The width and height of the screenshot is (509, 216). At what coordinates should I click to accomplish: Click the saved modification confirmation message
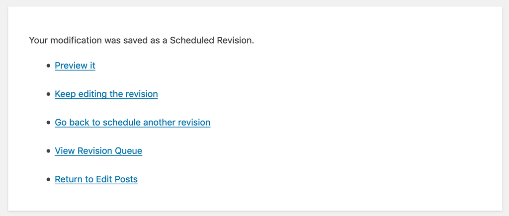(141, 40)
